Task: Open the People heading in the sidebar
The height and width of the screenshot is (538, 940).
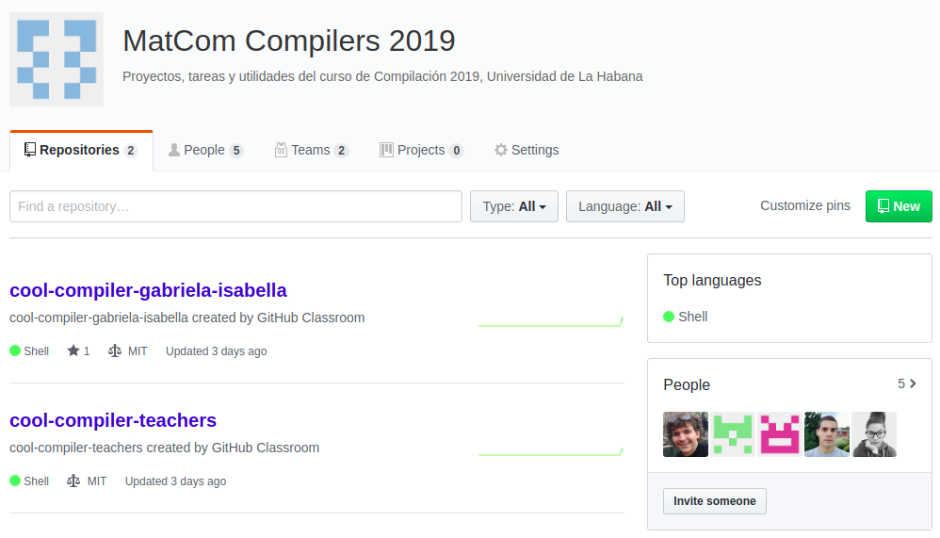Action: pos(687,385)
